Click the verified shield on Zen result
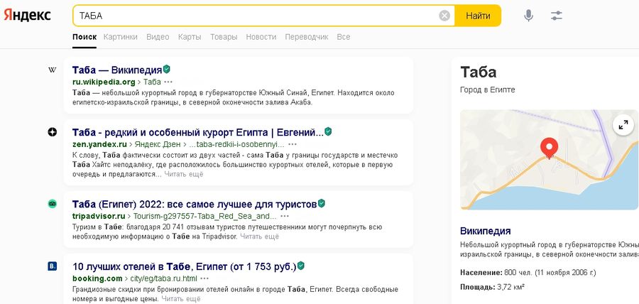 pos(328,131)
